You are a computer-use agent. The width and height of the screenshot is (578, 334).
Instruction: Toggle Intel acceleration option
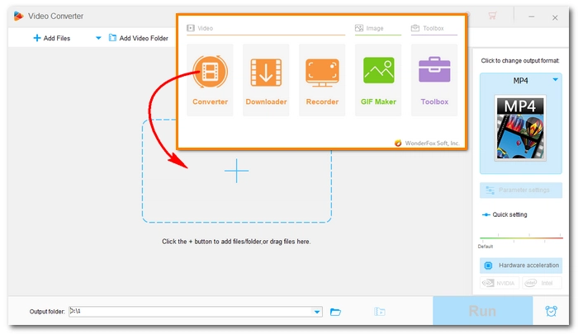pyautogui.click(x=542, y=283)
